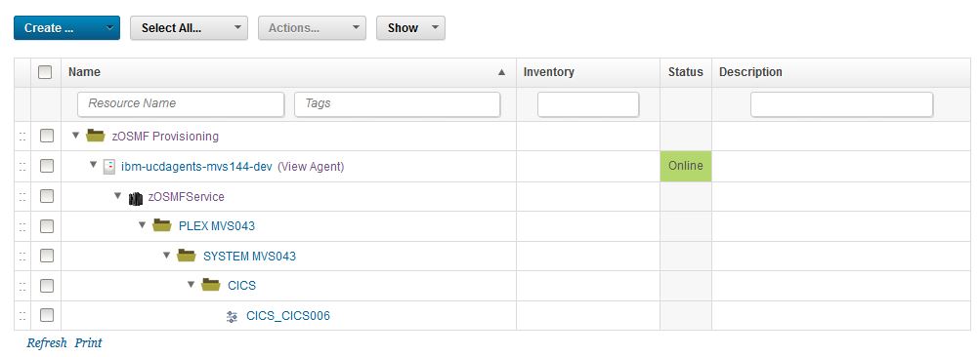Open the View Agent link
Image resolution: width=980 pixels, height=357 pixels.
(x=311, y=167)
